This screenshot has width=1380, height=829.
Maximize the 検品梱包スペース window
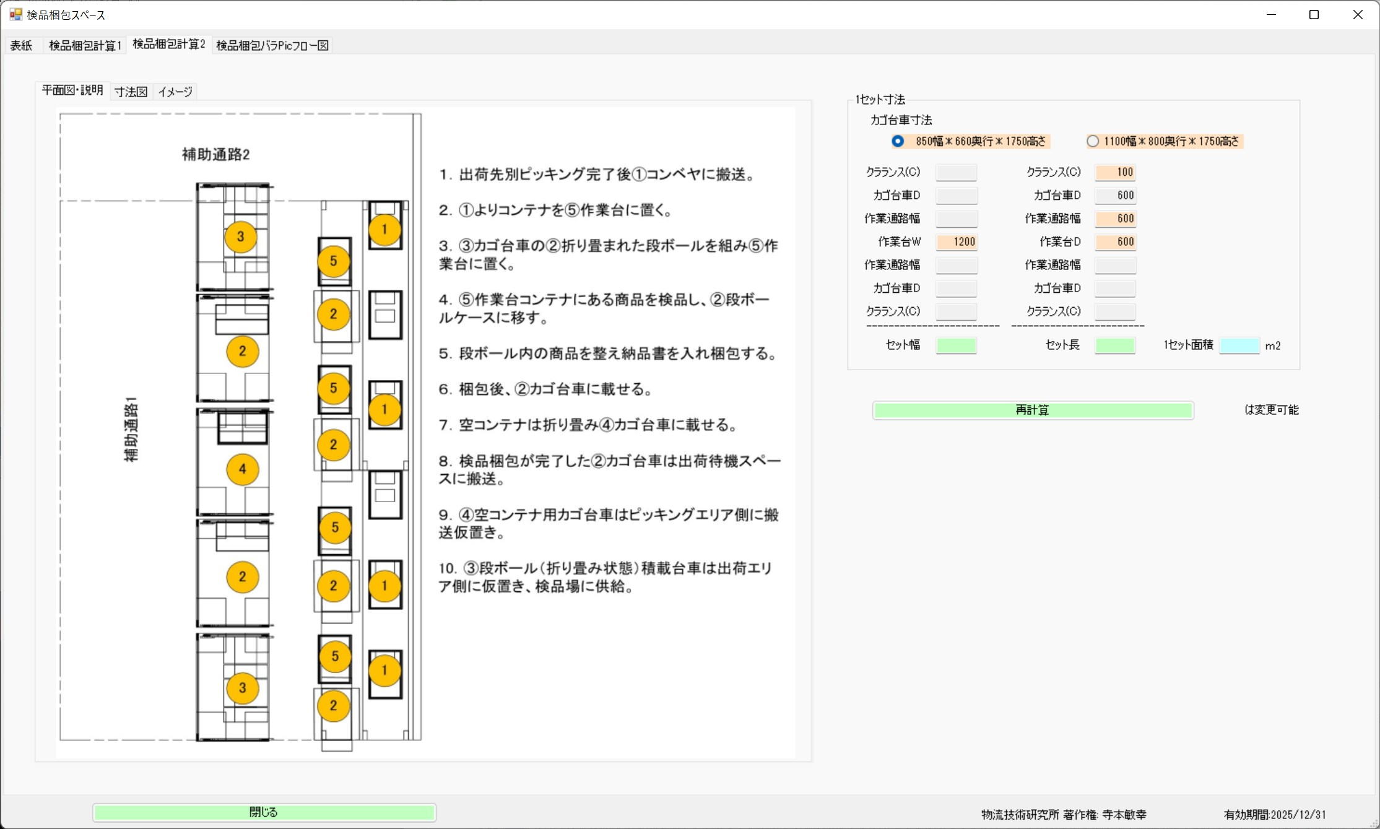point(1314,14)
